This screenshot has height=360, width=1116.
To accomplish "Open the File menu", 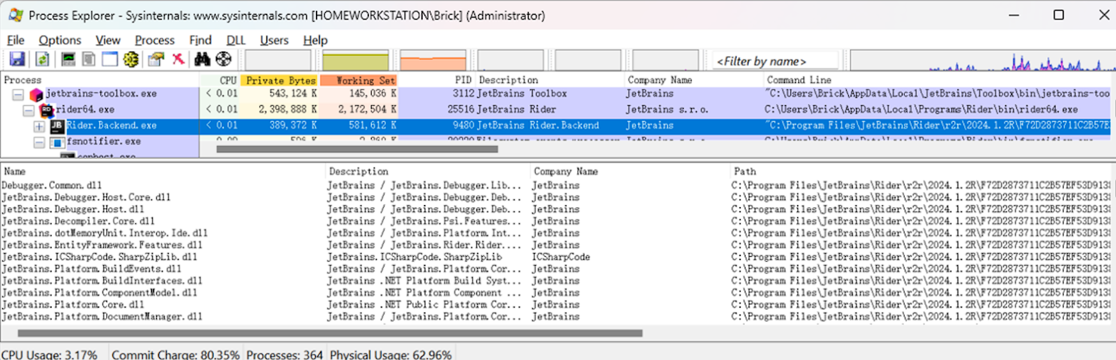I will [x=15, y=40].
